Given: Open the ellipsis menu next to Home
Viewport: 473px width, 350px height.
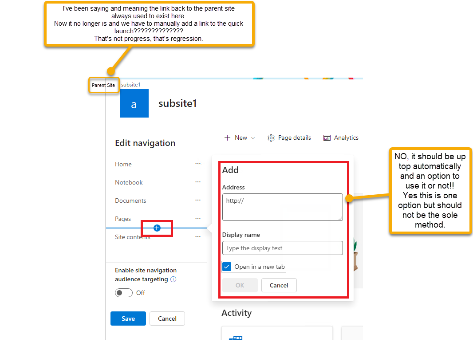Looking at the screenshot, I should (198, 164).
